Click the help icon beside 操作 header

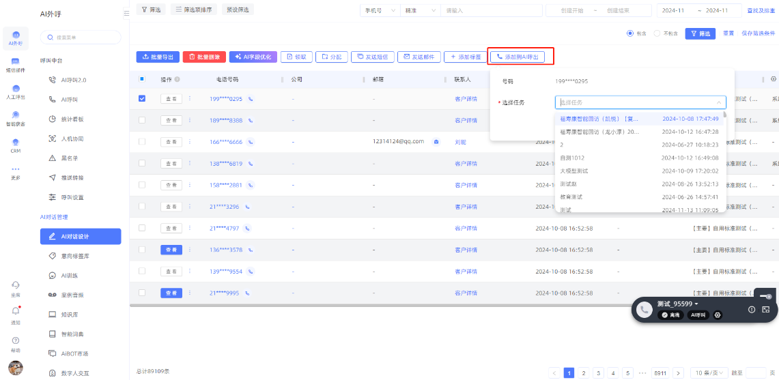pos(178,80)
